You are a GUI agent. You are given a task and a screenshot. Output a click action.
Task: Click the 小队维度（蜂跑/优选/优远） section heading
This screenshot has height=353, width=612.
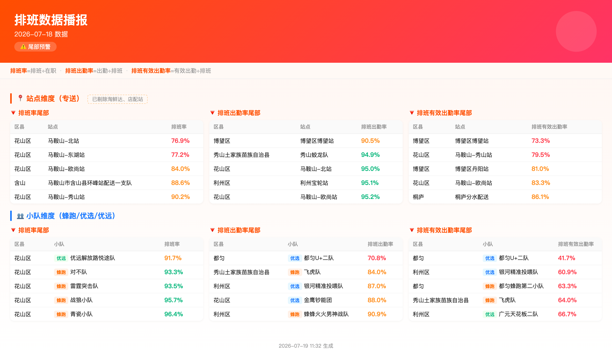(71, 216)
